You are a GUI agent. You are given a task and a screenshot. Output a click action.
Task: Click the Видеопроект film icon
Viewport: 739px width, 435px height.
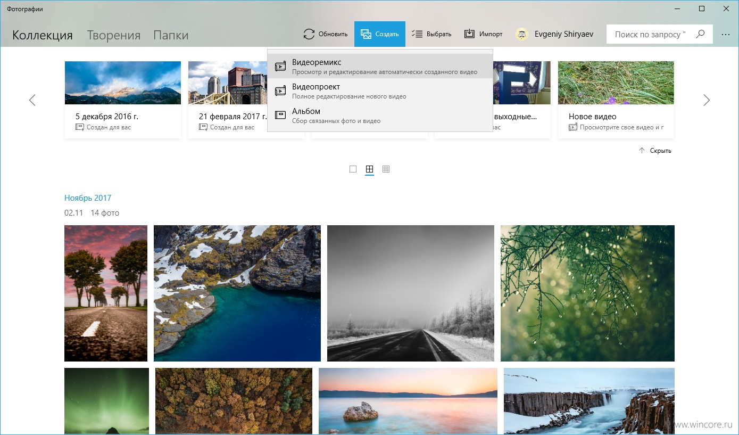[280, 91]
